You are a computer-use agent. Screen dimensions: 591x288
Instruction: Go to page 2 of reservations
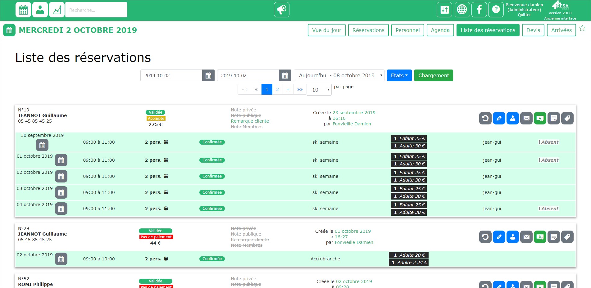tap(277, 89)
